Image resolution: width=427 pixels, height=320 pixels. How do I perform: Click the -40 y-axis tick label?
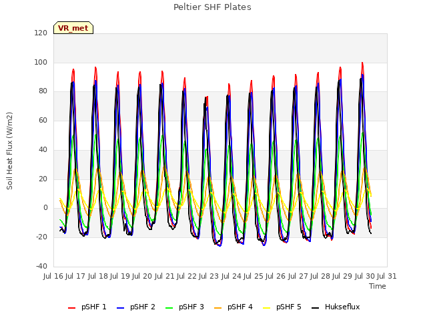pyautogui.click(x=41, y=266)
